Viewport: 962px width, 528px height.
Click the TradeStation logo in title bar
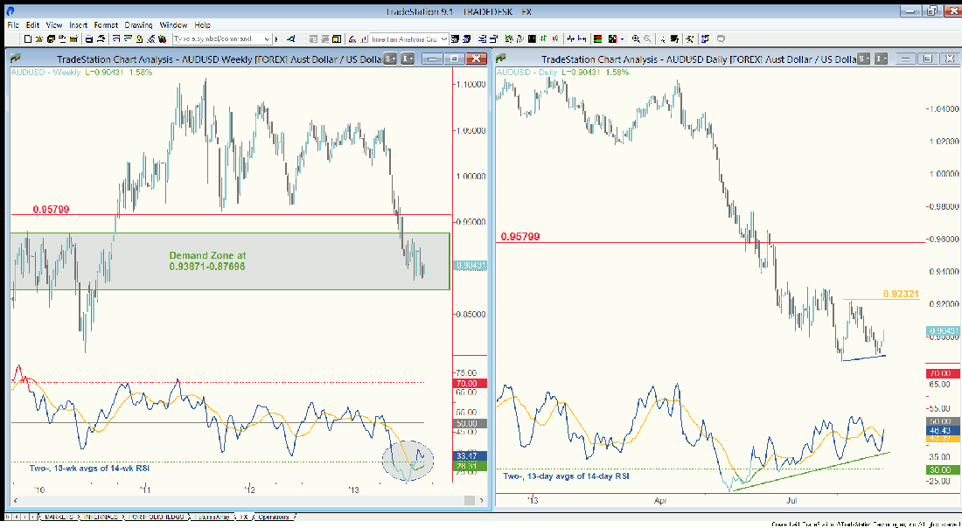click(x=7, y=11)
